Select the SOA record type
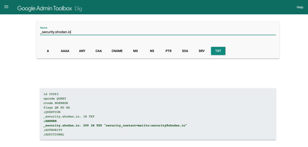Screen dimensions: 308x147 [x=185, y=51]
